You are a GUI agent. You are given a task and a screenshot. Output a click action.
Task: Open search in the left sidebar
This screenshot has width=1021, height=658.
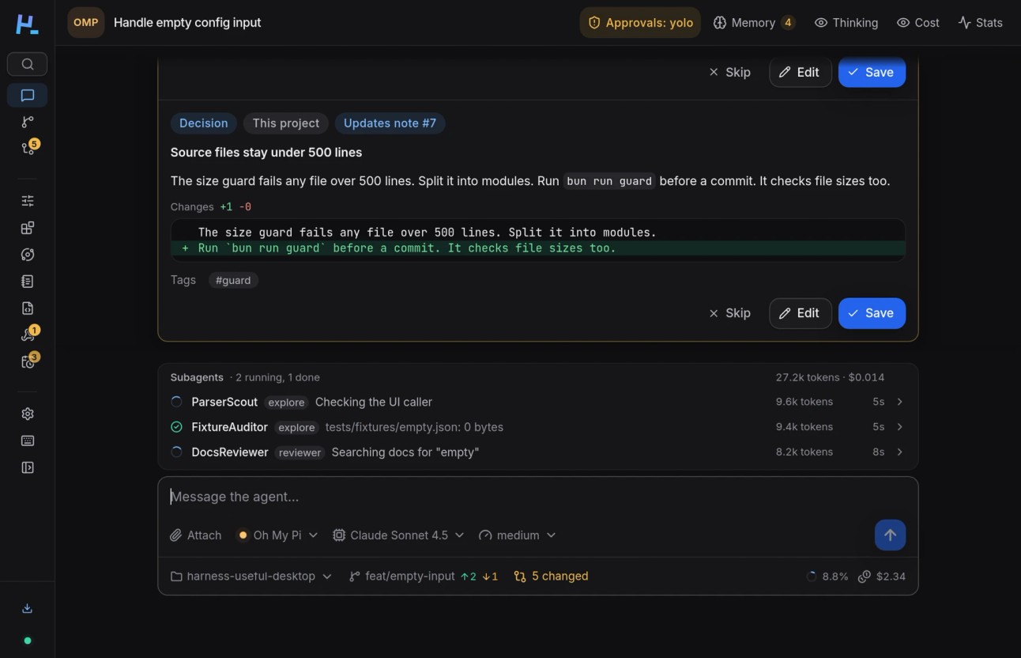pyautogui.click(x=27, y=64)
